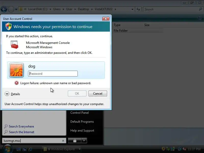Click 'Users' breadcrumb in address bar
204x153 pixels.
pyautogui.click(x=57, y=9)
